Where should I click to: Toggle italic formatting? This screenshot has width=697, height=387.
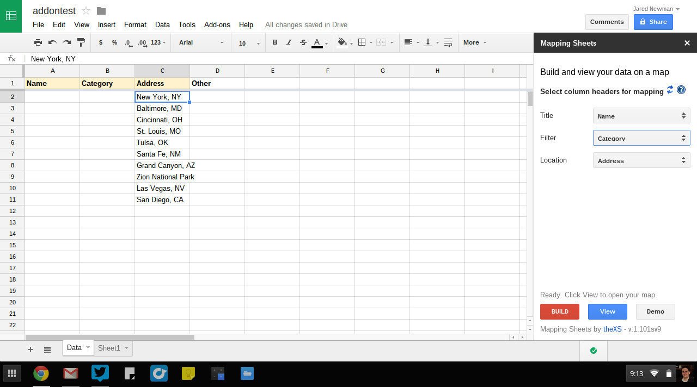(x=289, y=42)
